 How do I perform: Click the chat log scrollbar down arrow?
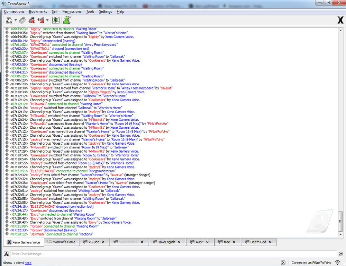[340, 234]
